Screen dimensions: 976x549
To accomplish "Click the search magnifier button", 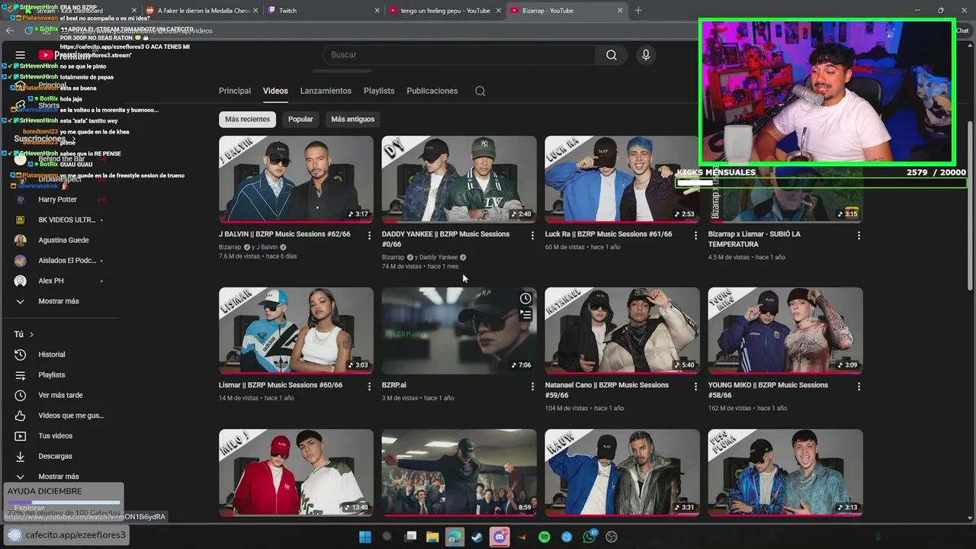I will pyautogui.click(x=612, y=55).
